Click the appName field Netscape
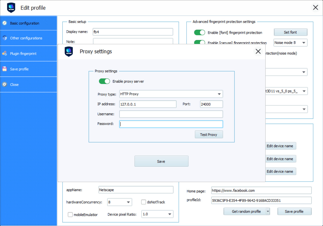 pyautogui.click(x=136, y=190)
